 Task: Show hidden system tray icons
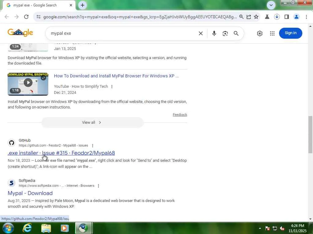260,228
